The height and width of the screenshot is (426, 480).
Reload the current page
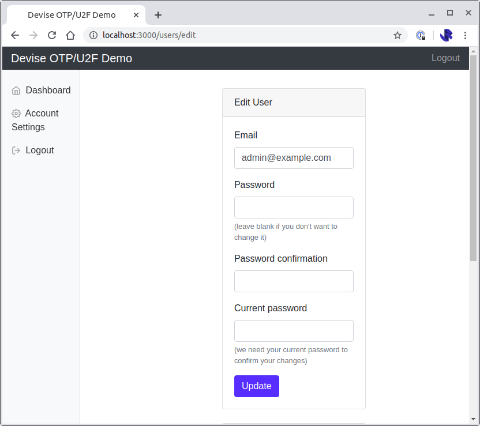click(52, 35)
